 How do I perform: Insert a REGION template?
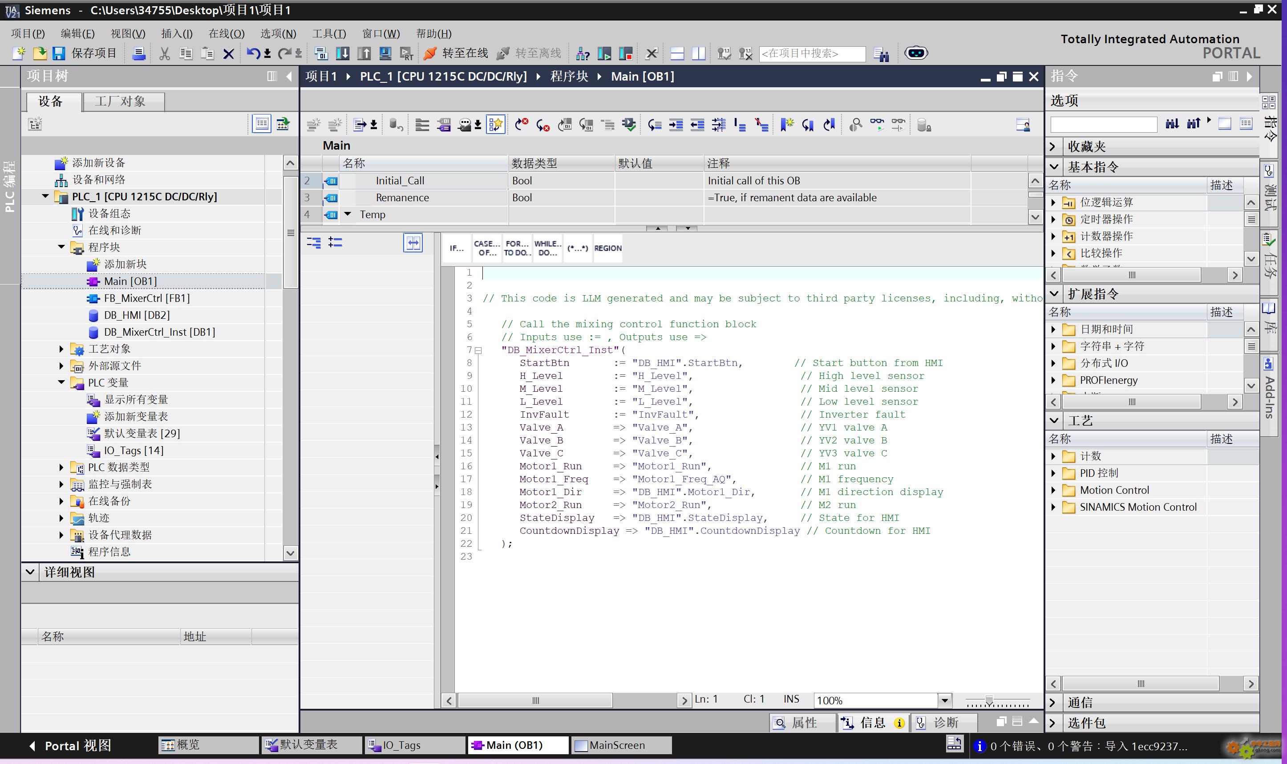pos(608,248)
